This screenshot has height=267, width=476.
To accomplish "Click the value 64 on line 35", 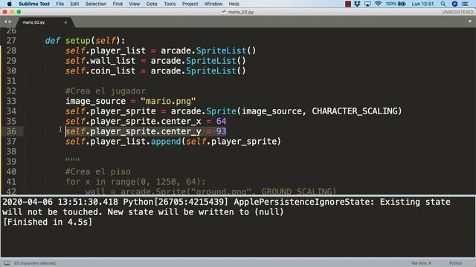I will [221, 121].
